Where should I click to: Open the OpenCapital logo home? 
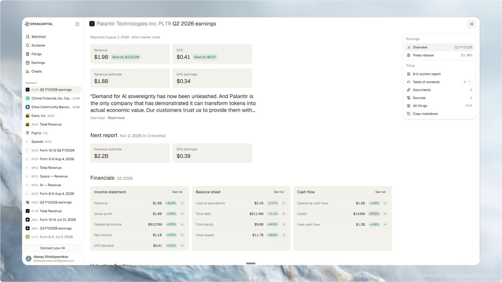[x=39, y=24]
